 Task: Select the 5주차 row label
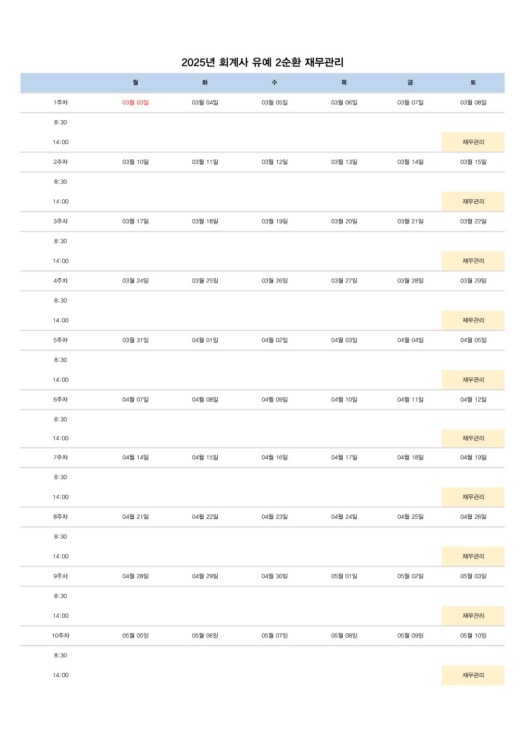[x=61, y=341]
